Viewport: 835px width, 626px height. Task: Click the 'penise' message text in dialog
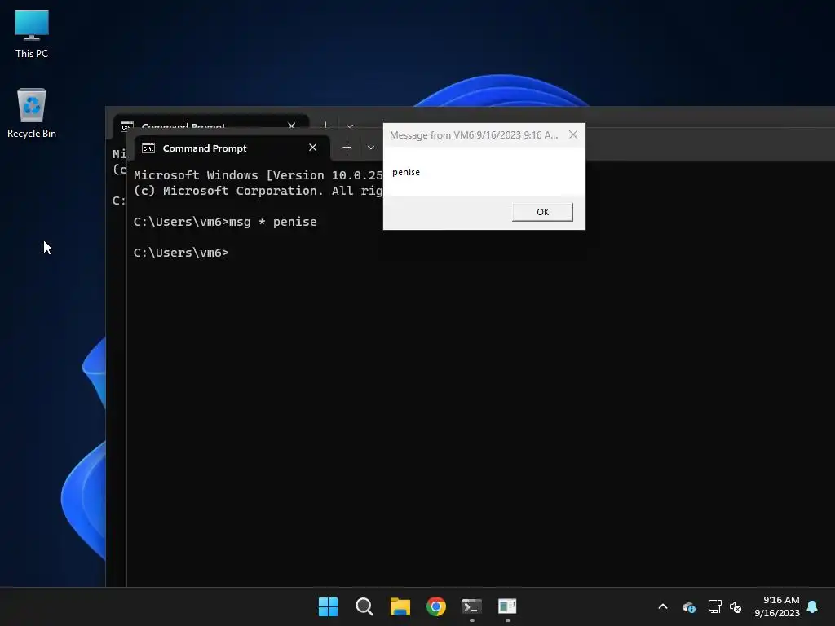point(406,172)
